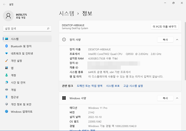This screenshot has height=131, width=186.
Task: Click the INTEL775 account name
Action: click(x=21, y=15)
